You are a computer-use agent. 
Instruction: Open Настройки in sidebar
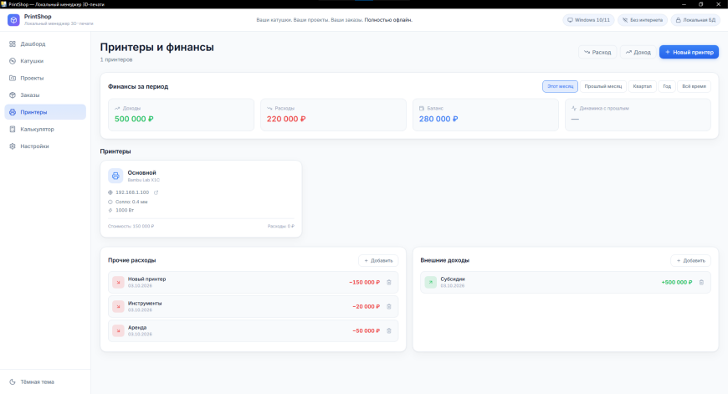[45, 146]
